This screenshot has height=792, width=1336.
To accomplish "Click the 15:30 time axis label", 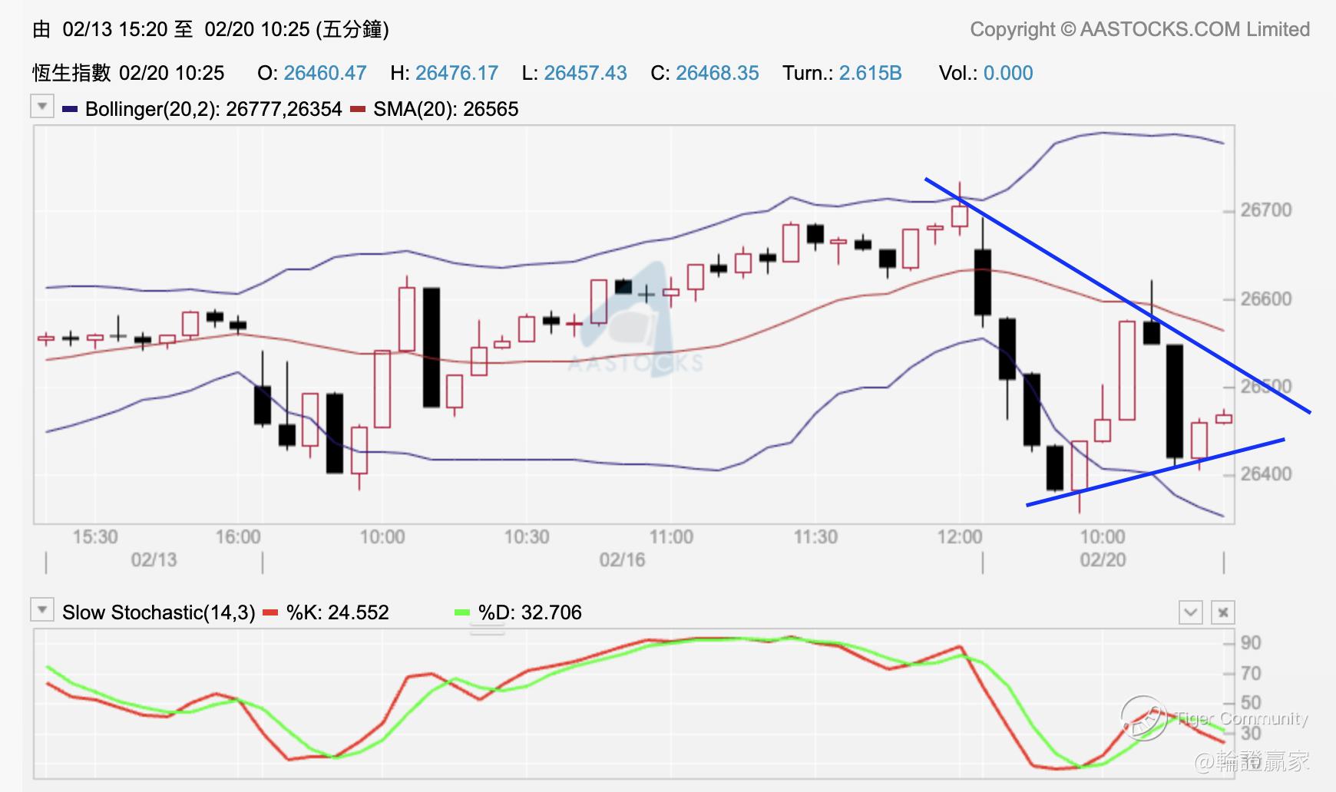I will tap(95, 536).
